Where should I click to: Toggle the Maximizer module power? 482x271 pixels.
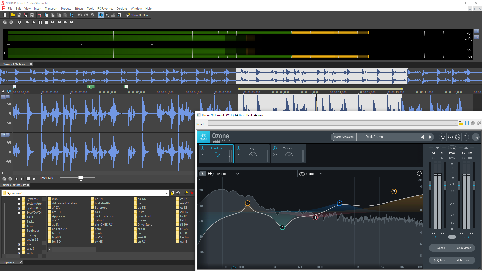tap(275, 148)
